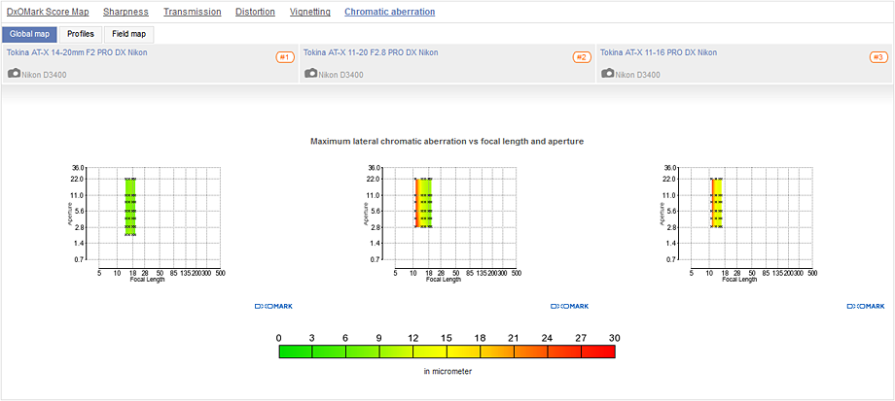Click the chart title about lateral chromatic aberration
The width and height of the screenshot is (895, 401).
(x=447, y=141)
